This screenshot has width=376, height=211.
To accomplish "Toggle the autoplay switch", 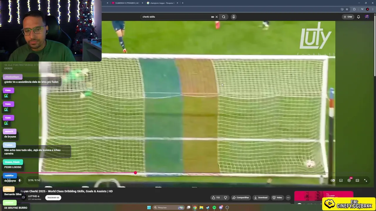I will click(333, 180).
